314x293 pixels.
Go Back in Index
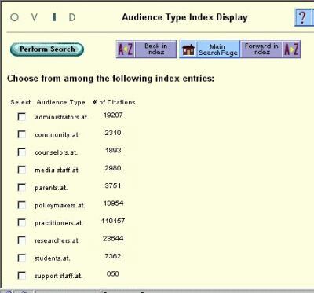click(156, 49)
